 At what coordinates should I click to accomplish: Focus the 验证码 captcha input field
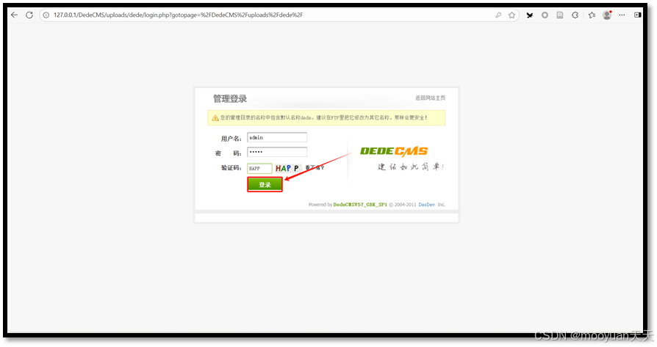[x=259, y=168]
